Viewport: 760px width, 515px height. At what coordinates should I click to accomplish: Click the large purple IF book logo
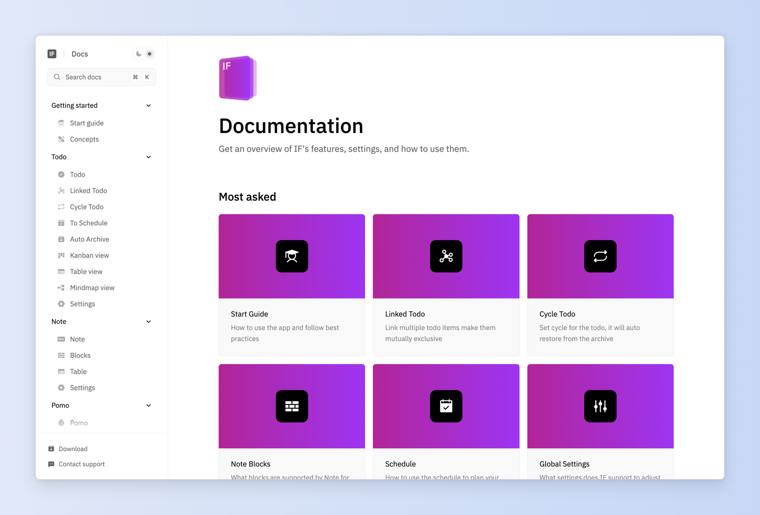click(238, 78)
